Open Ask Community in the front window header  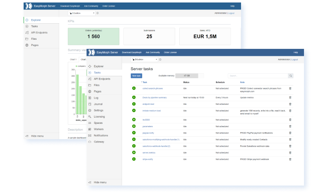click(153, 53)
